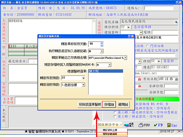Select 開啟參數編輯 menu entry
Screen dimensions: 183x137
click(x=112, y=134)
